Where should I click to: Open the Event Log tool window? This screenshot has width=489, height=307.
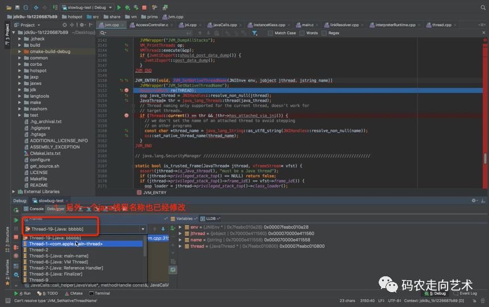pos(465,293)
